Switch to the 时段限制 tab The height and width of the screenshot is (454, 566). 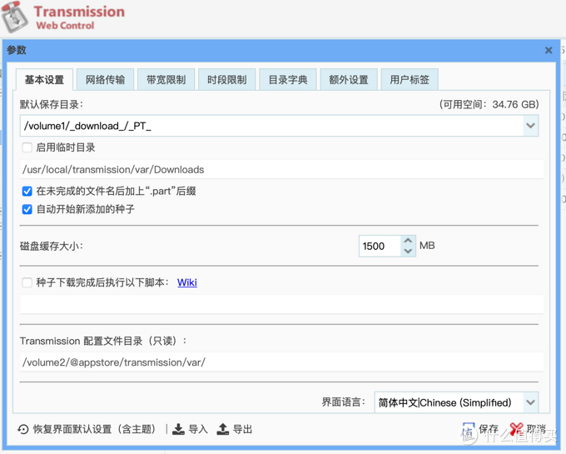point(227,79)
